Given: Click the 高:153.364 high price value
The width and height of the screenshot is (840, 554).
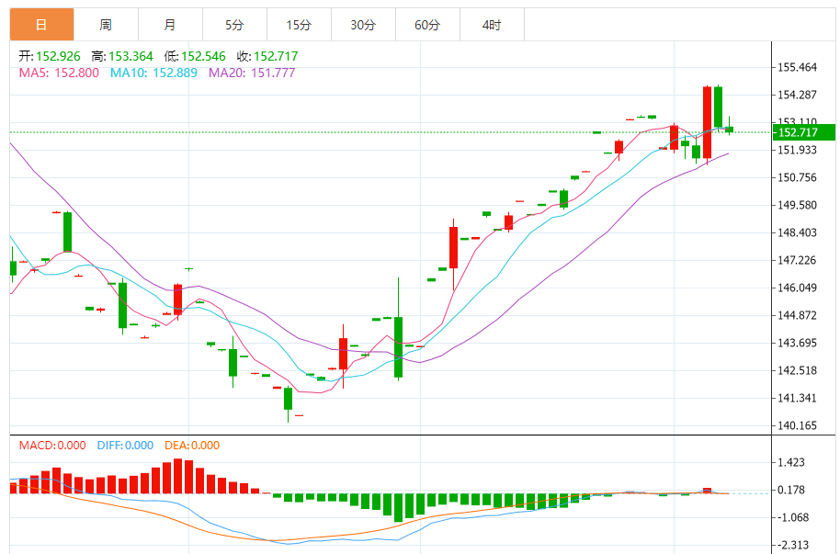Looking at the screenshot, I should click(122, 56).
